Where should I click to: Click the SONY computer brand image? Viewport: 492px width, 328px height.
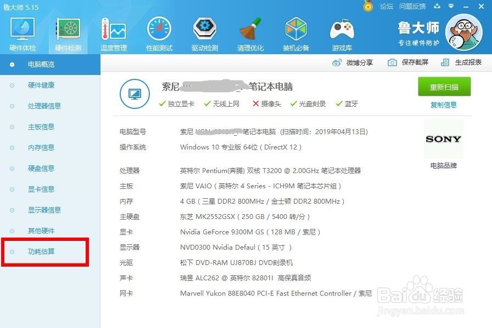[x=443, y=139]
